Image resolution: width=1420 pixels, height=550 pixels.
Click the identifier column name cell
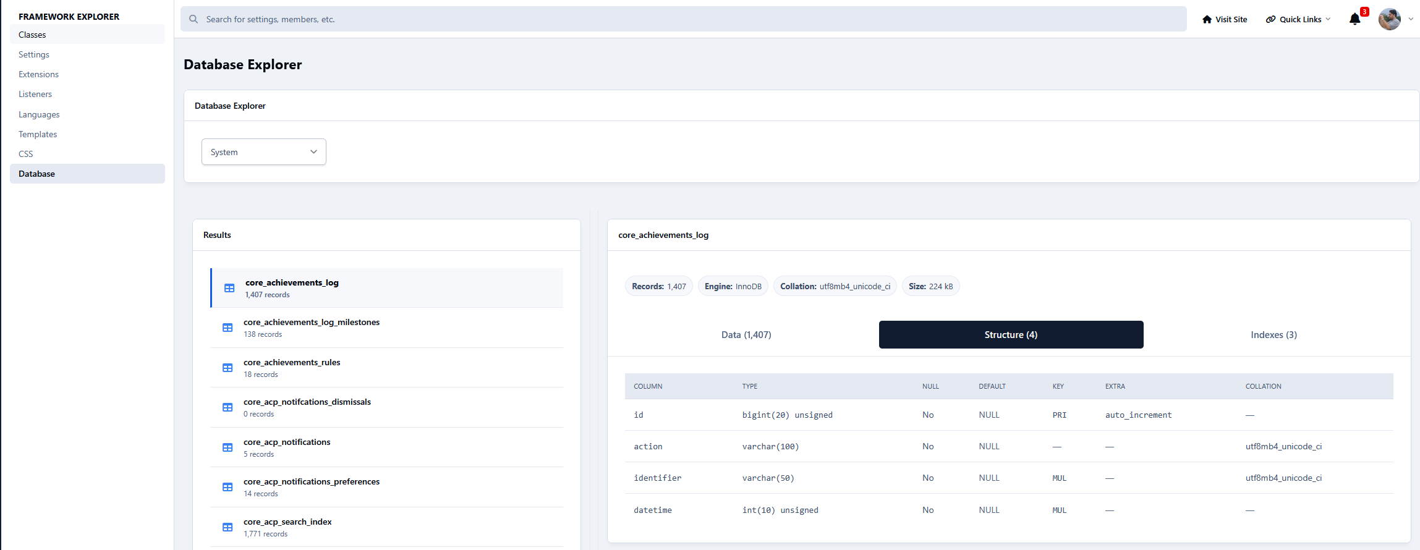coord(658,478)
